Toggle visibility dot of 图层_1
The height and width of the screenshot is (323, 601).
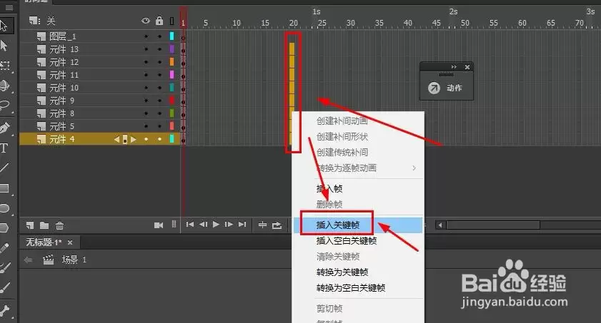click(146, 36)
